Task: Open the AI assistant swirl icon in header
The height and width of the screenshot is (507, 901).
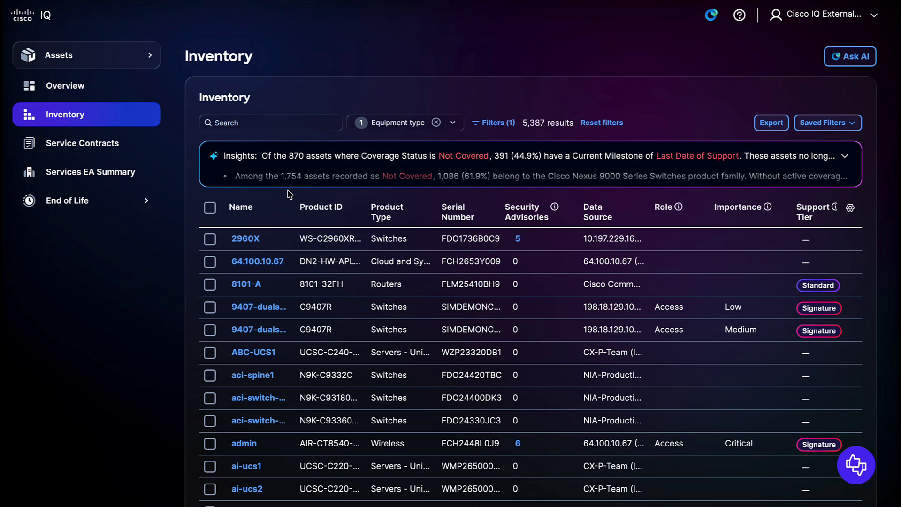Action: point(711,15)
